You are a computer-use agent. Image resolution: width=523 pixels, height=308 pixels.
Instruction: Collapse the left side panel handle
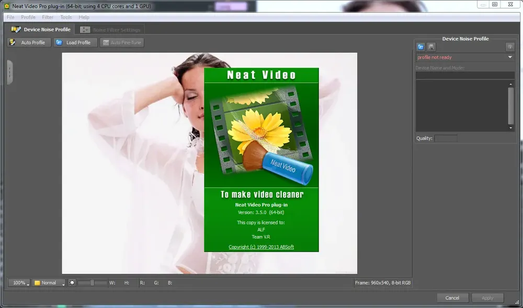[9, 72]
